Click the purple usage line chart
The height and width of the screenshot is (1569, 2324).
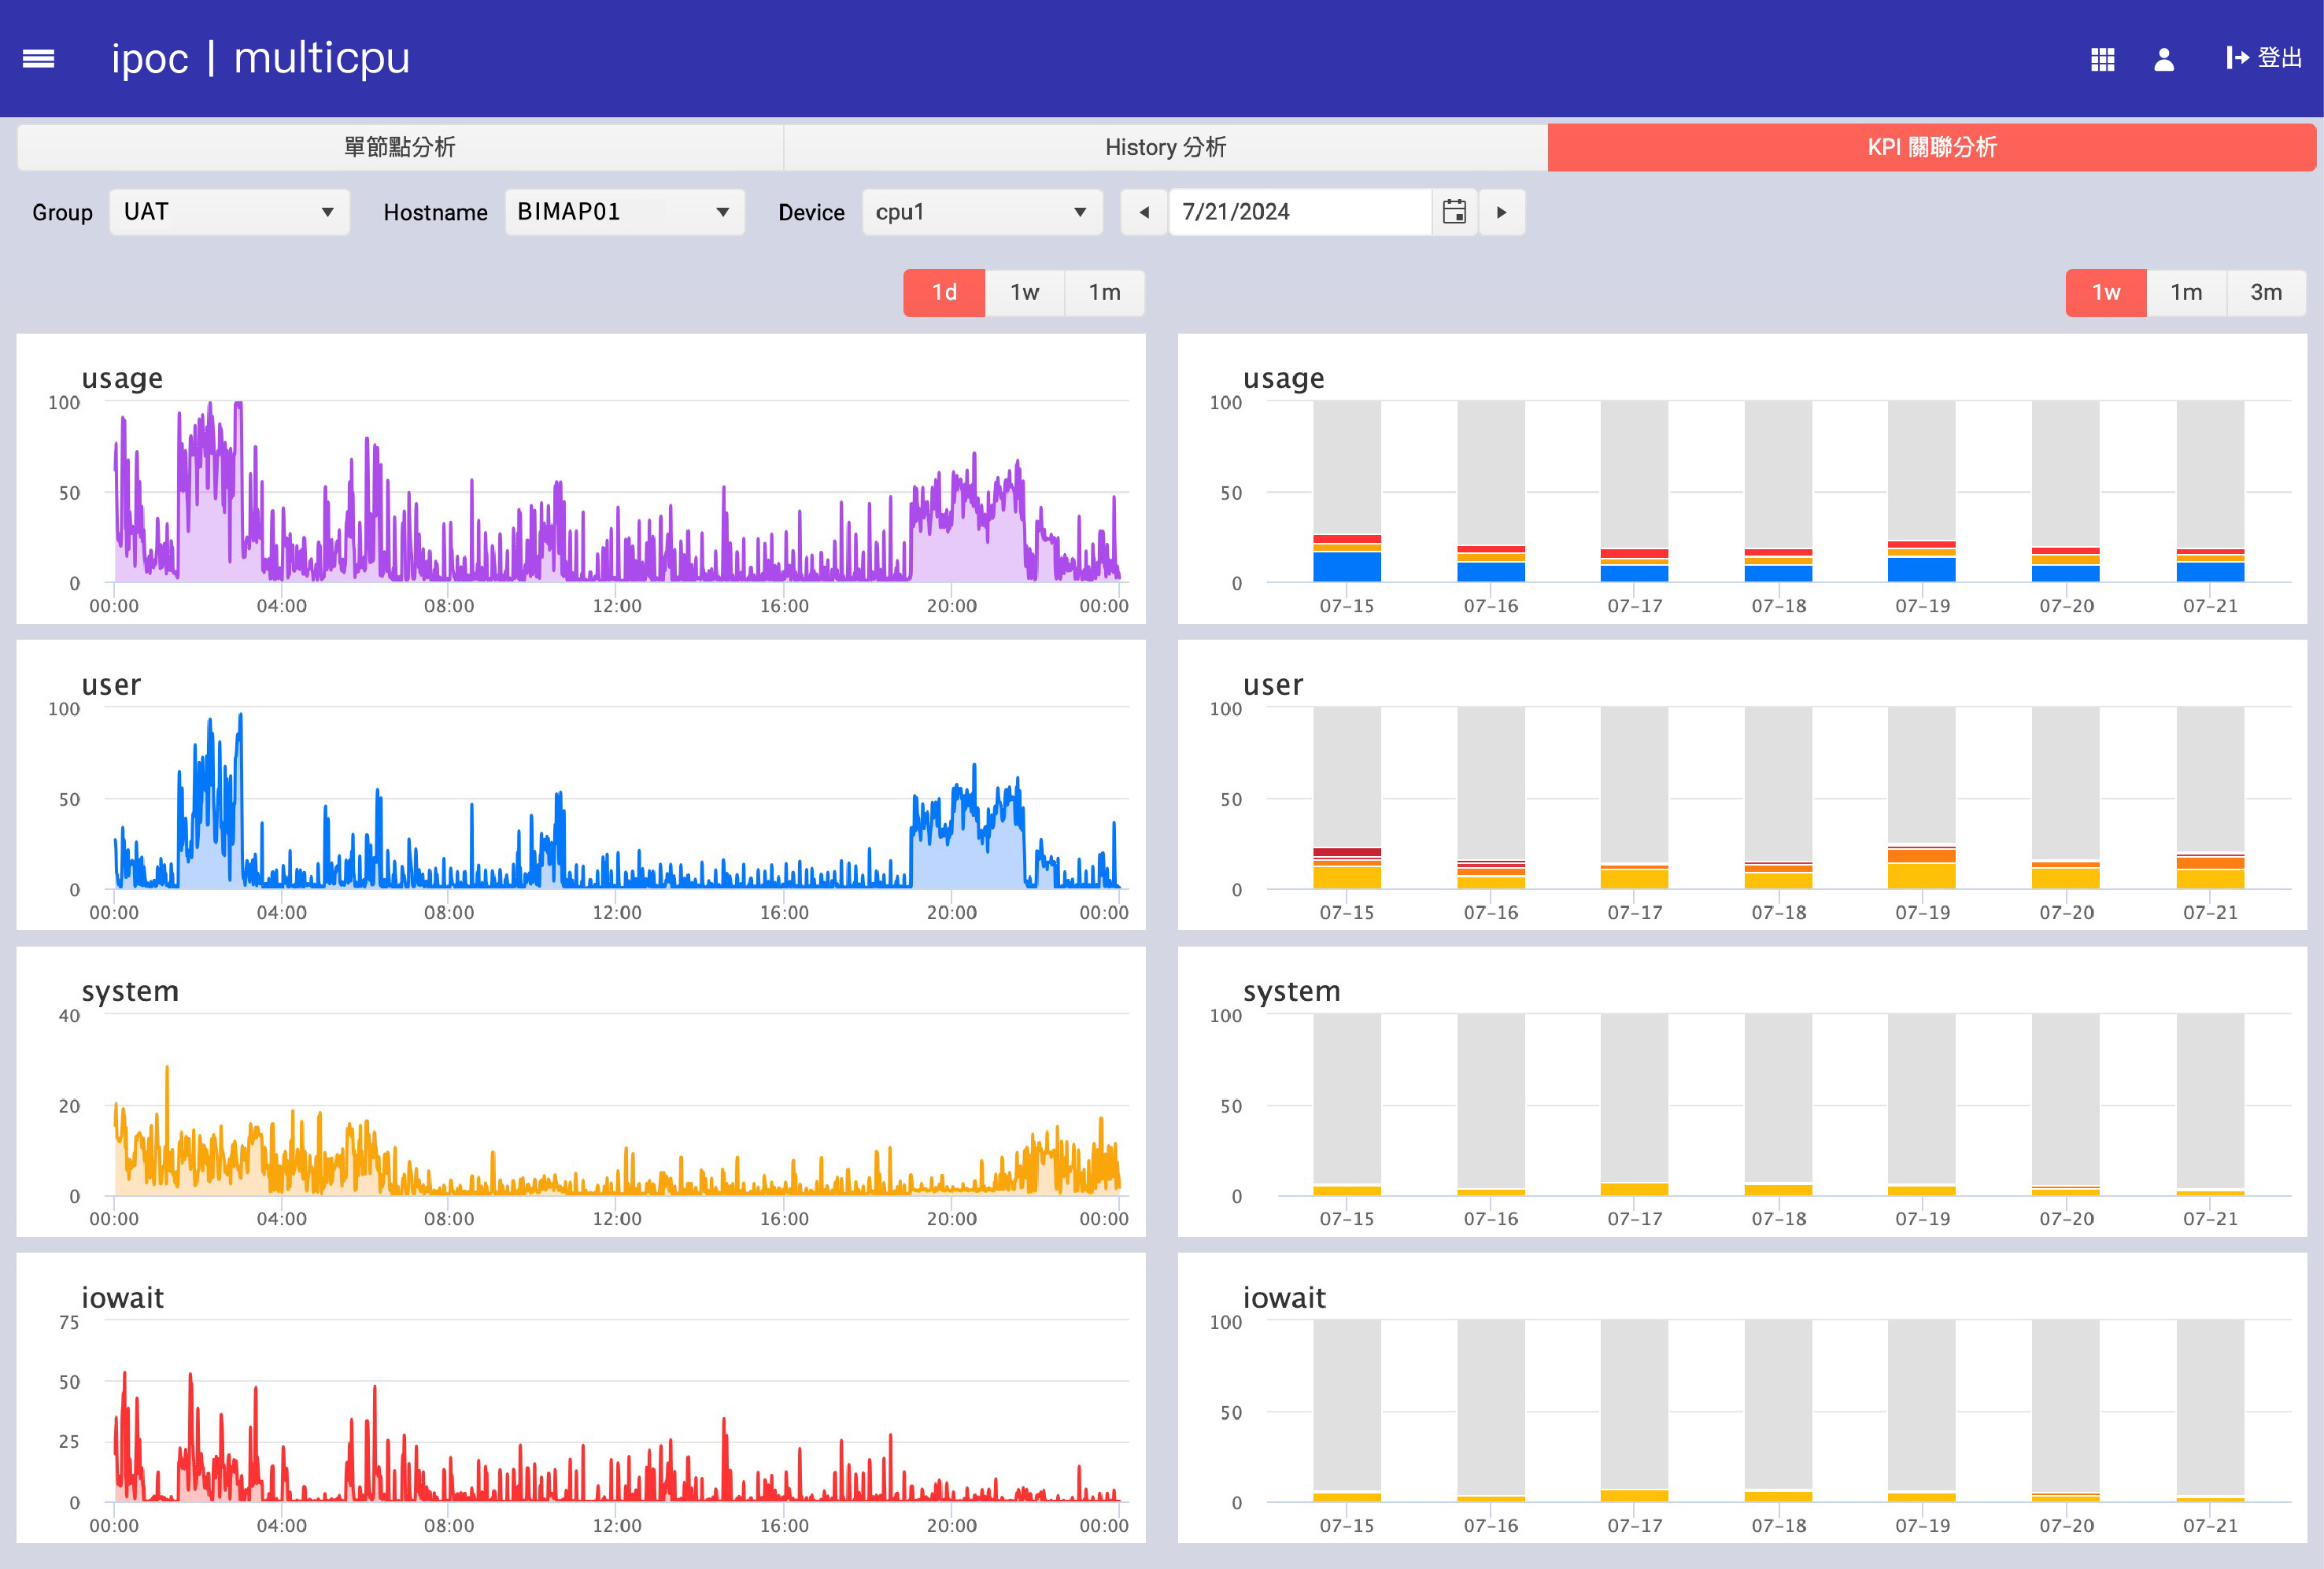pyautogui.click(x=617, y=491)
